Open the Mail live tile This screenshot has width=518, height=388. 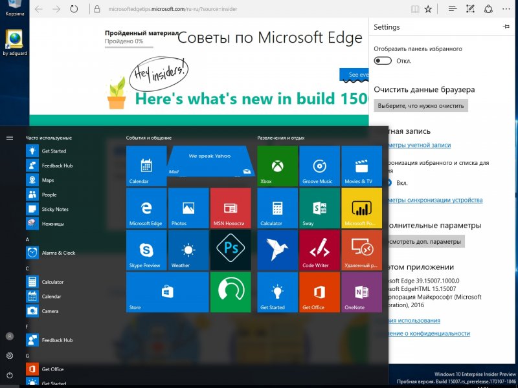[210, 161]
